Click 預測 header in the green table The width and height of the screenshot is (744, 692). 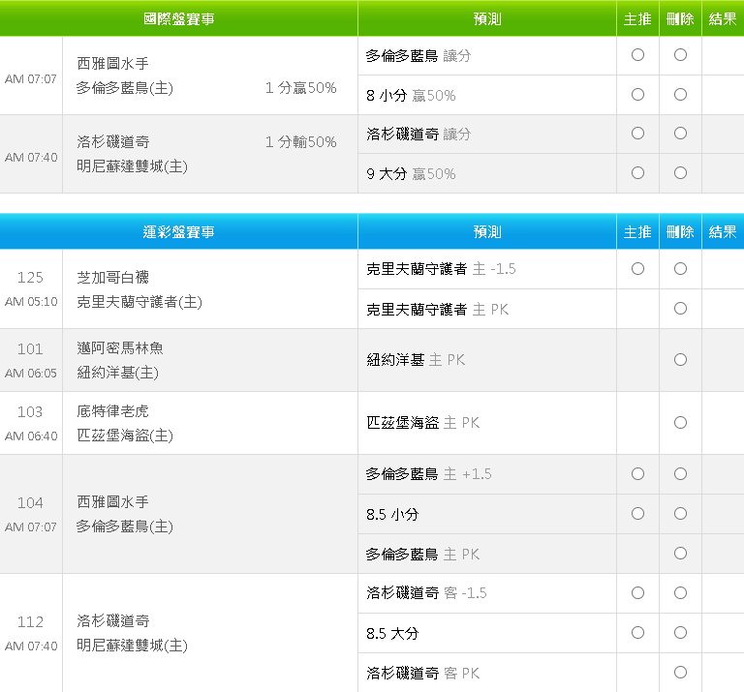point(487,18)
